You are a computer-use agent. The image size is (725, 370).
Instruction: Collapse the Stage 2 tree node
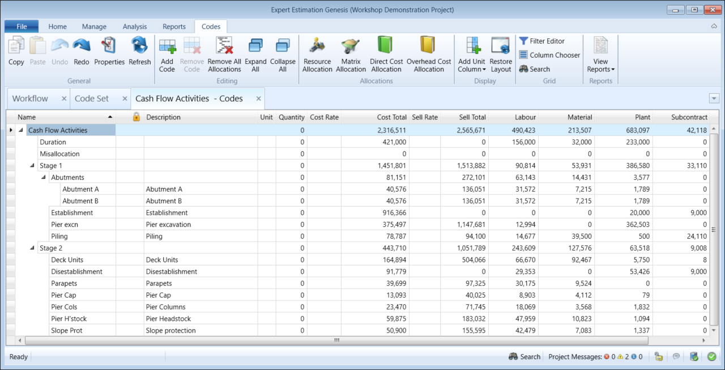click(32, 248)
